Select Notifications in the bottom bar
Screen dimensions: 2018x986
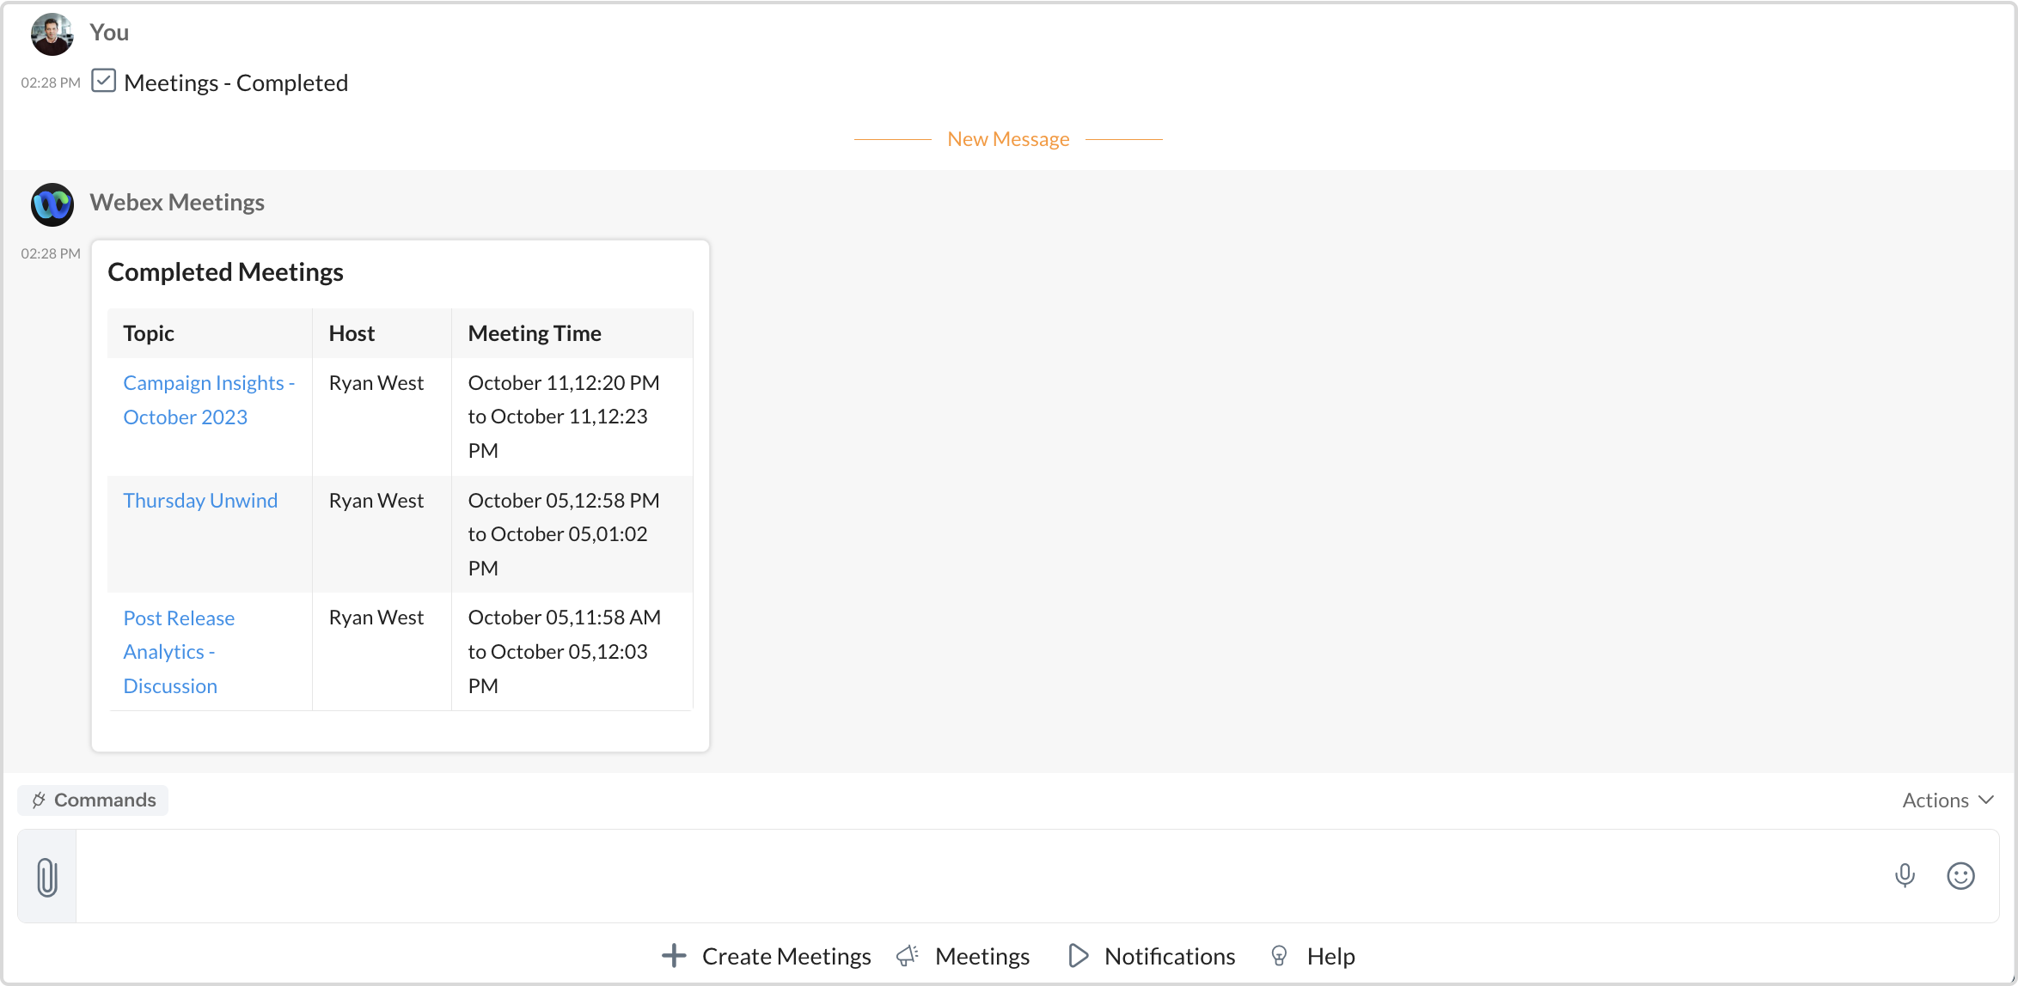pyautogui.click(x=1169, y=956)
